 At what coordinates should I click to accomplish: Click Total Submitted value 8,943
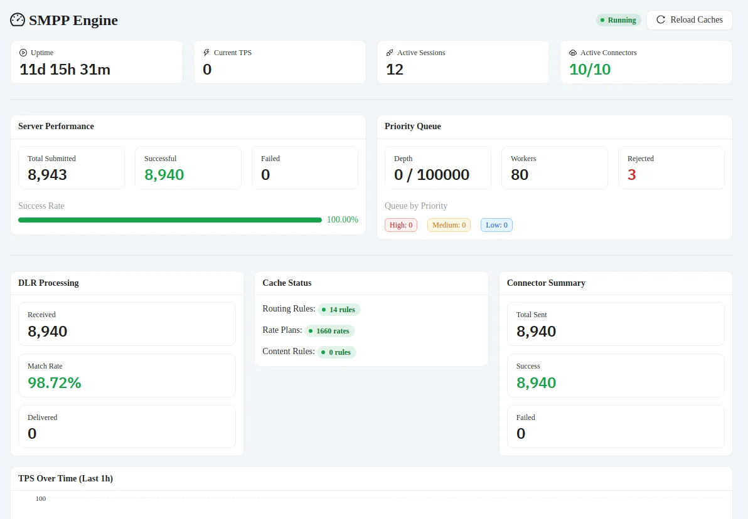(x=47, y=175)
